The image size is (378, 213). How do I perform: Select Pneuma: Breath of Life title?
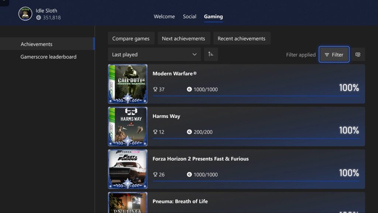point(180,201)
